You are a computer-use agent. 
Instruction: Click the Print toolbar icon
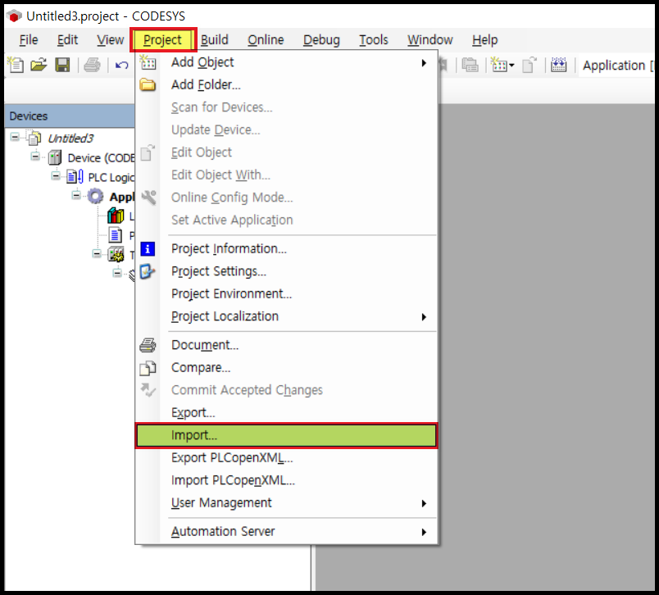point(92,65)
